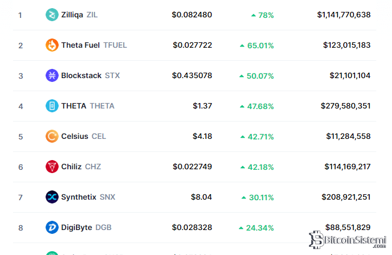Viewport: 392px width, 255px height.
Task: Click Zilliqa's $1,141,770,638 volume figure
Action: (x=344, y=15)
